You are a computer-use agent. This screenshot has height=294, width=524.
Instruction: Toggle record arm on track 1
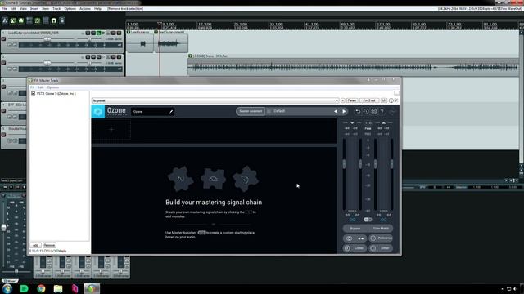3,39
